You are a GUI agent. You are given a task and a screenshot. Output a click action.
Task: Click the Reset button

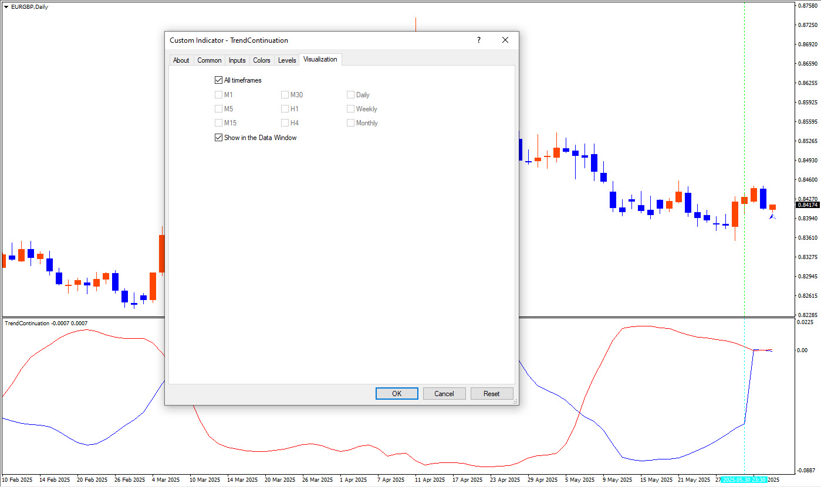(x=492, y=394)
